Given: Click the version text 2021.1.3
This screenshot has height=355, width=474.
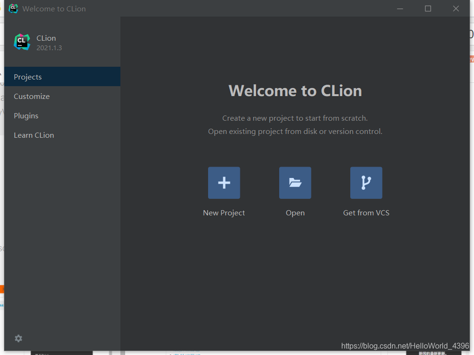Looking at the screenshot, I should pos(49,48).
